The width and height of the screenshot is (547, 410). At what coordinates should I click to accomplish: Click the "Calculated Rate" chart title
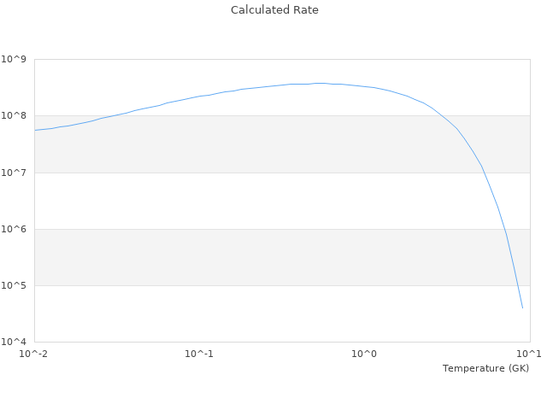click(273, 10)
